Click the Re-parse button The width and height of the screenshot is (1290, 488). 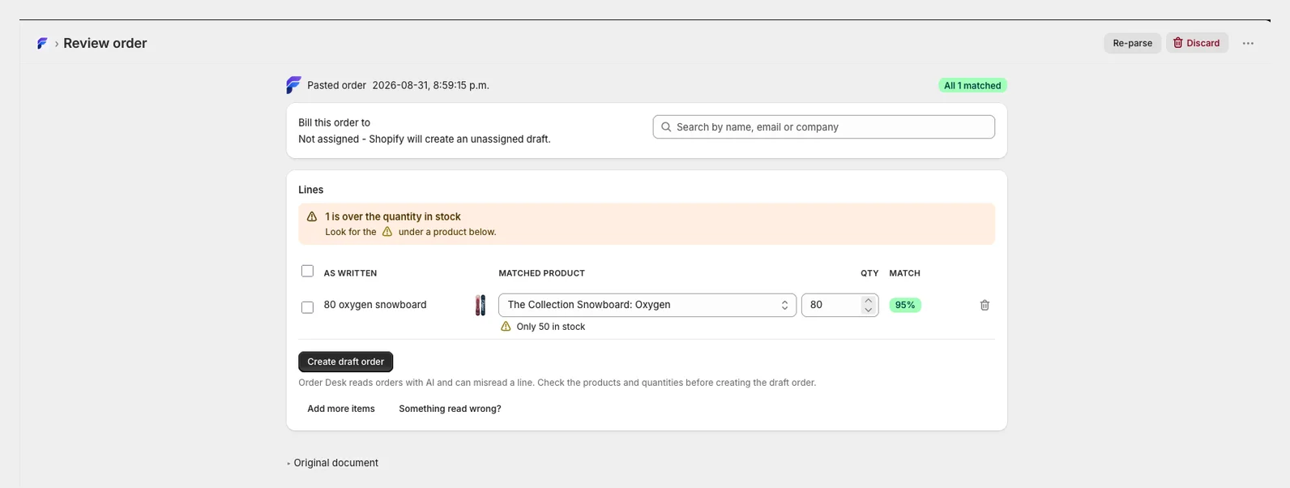click(x=1132, y=44)
